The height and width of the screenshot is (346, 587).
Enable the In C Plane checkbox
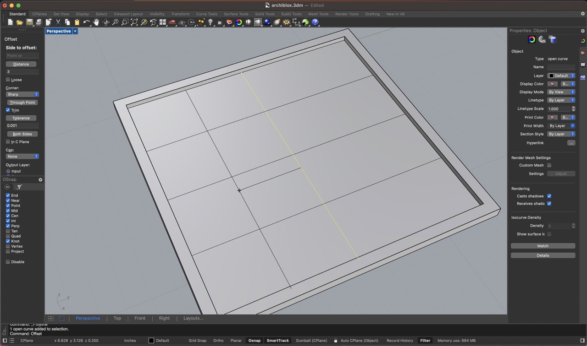point(8,142)
